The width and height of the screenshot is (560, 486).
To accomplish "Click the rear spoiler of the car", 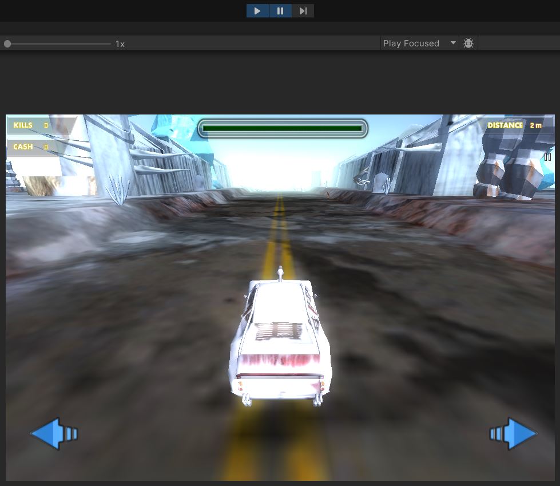I will (x=280, y=378).
